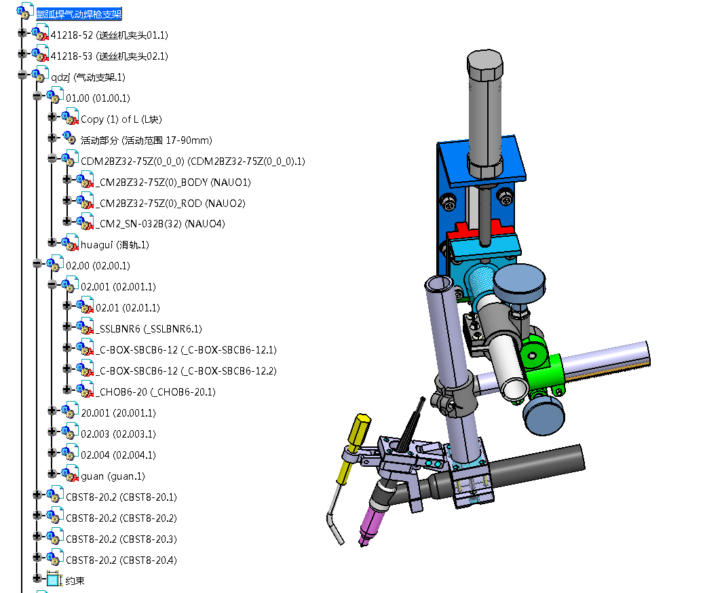The image size is (705, 593).
Task: Select huagui (滑轨.1) label
Action: click(115, 245)
